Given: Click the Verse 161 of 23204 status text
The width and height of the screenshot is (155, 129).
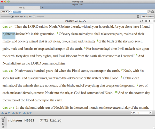Looking at the screenshot, I should (x=23, y=17).
